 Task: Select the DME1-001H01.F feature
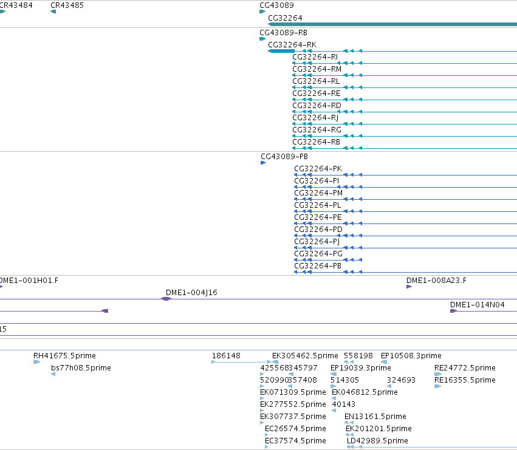coord(29,281)
